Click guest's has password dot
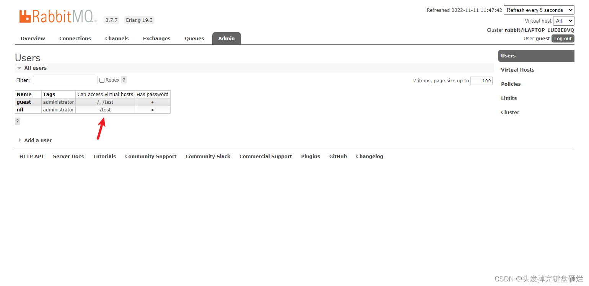Image resolution: width=589 pixels, height=286 pixels. point(153,102)
